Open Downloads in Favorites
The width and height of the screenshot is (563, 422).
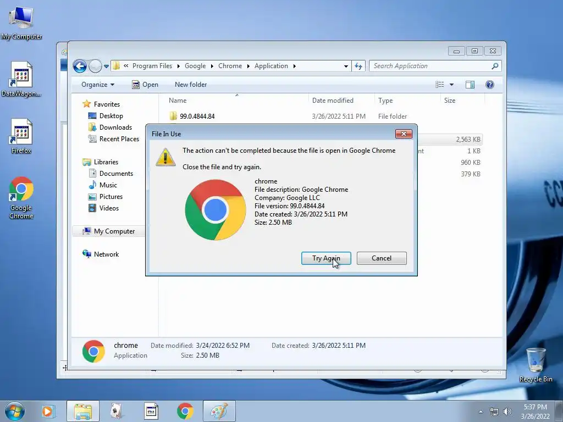[x=115, y=127]
